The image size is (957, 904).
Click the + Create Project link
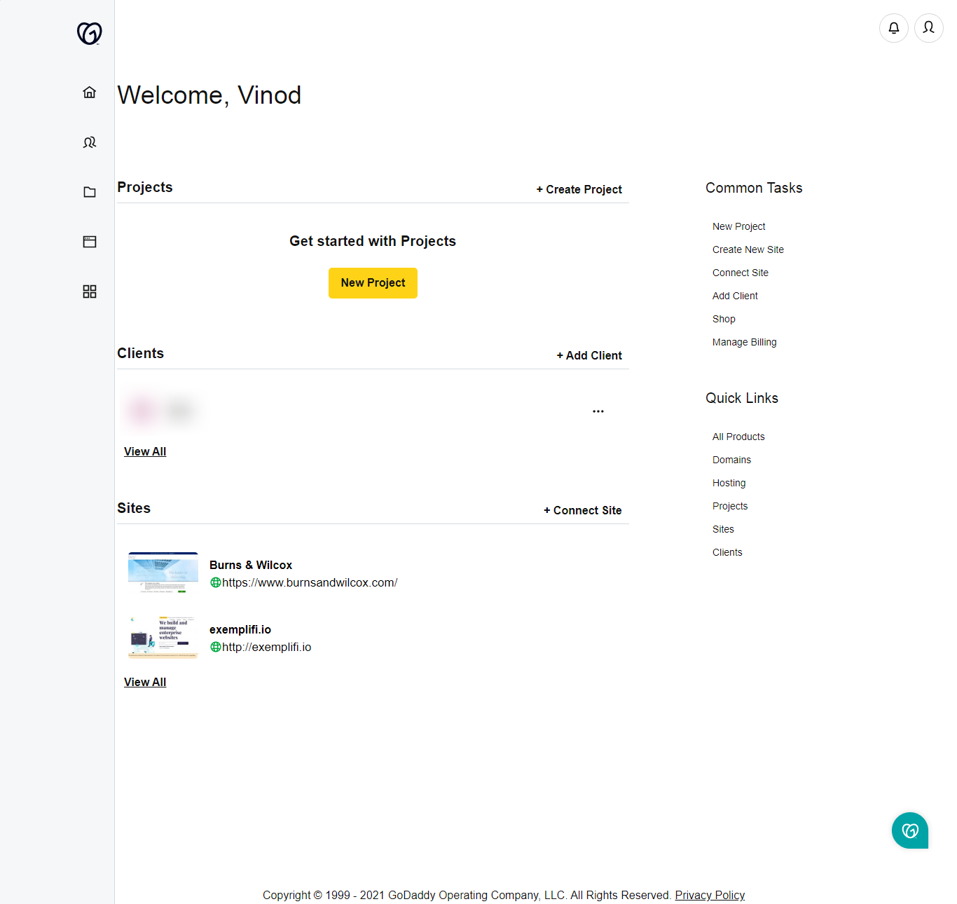[579, 189]
